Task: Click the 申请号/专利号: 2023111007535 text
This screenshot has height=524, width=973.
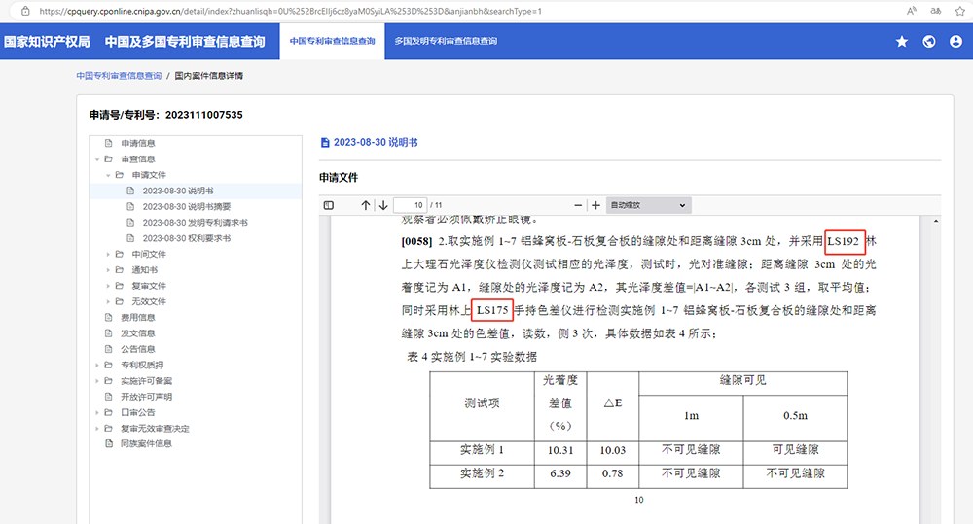Action: click(165, 115)
